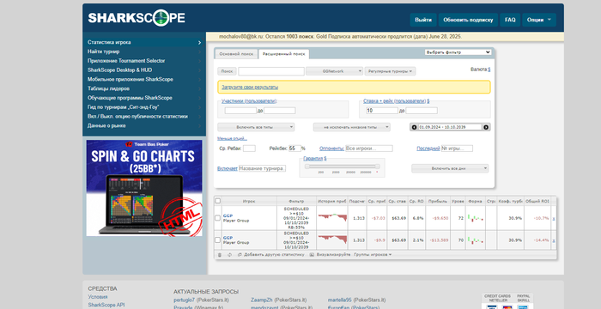This screenshot has height=309, width=601.
Task: Click the player name search input field
Action: (x=271, y=71)
